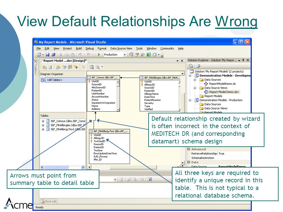Click Solution 'My Report Models' root node
283x212 pixels.
[x=219, y=71]
